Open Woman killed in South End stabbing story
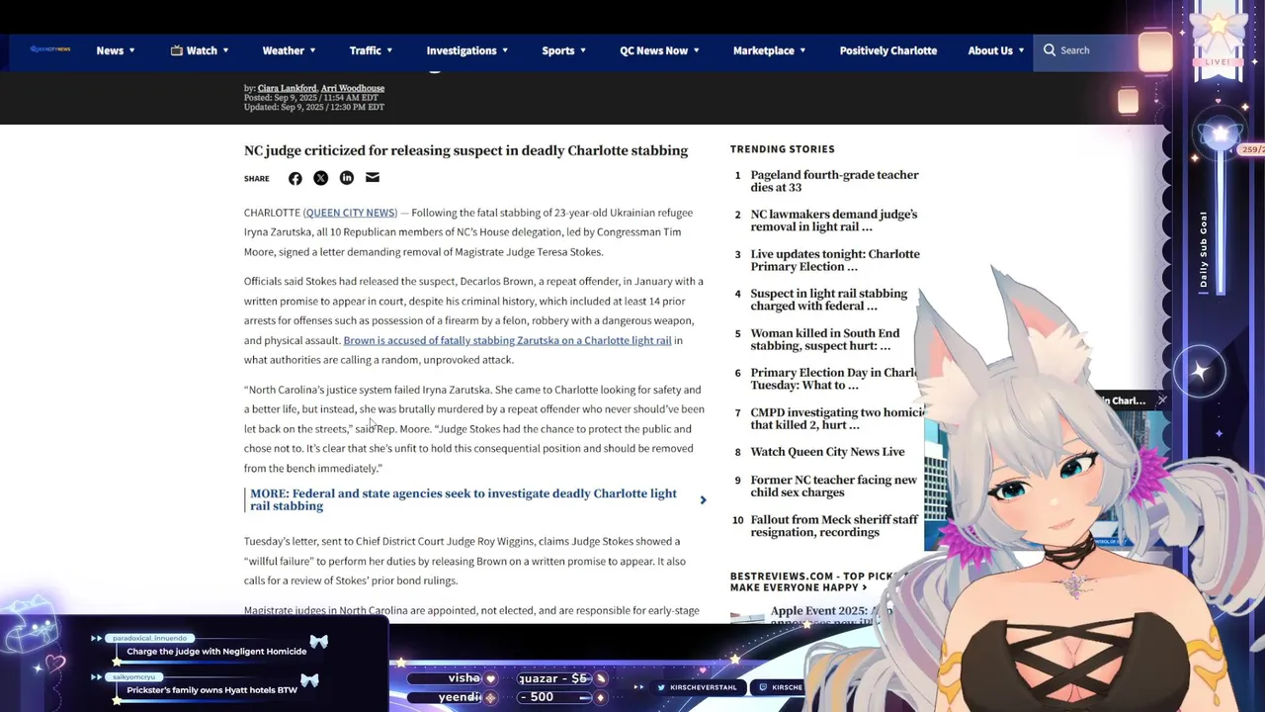 click(x=824, y=339)
